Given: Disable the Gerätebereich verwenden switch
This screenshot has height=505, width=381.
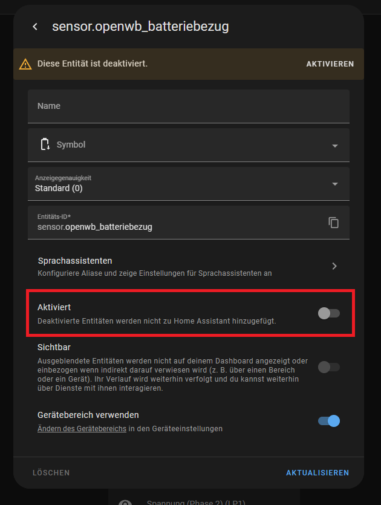Looking at the screenshot, I should coord(329,421).
